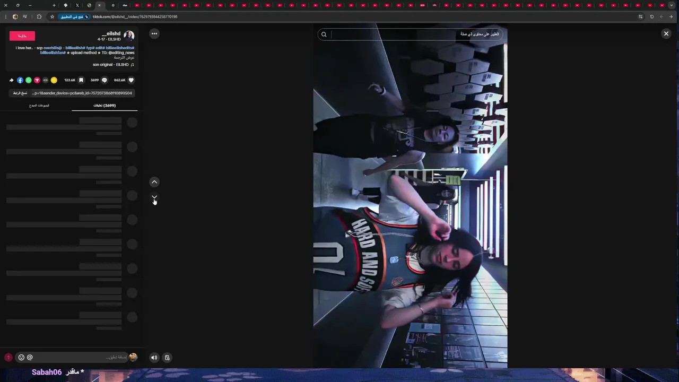Click the show translation link under the caption
This screenshot has height=382, width=679.
coord(124,57)
